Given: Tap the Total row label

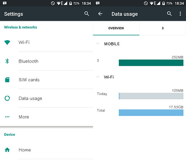Looking at the screenshot, I should tap(101, 111).
